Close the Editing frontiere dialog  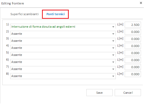(x=141, y=3)
